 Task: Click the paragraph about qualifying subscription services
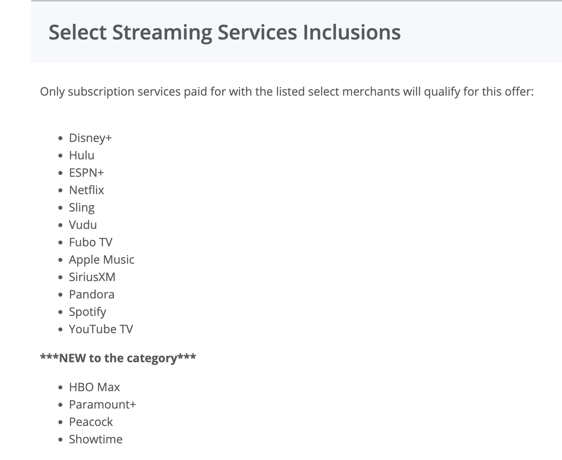(286, 92)
